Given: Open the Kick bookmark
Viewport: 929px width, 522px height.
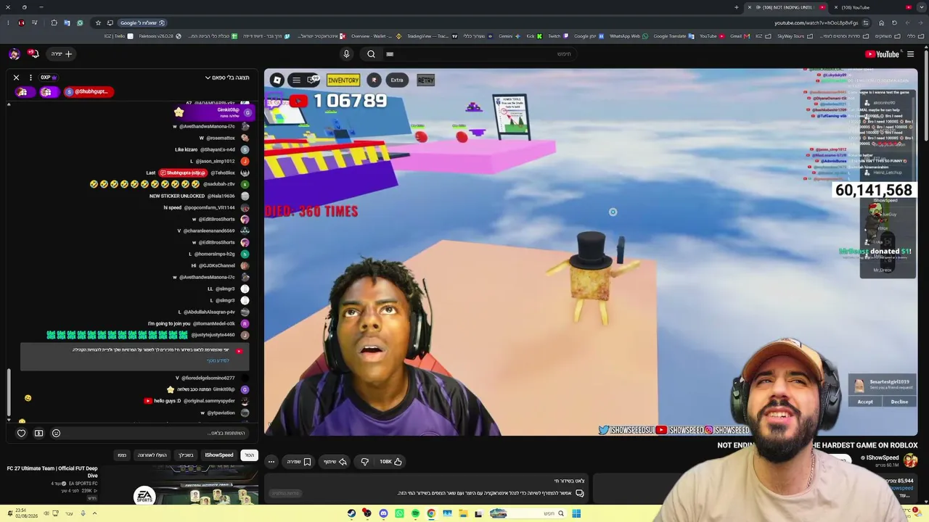Looking at the screenshot, I should pyautogui.click(x=533, y=36).
